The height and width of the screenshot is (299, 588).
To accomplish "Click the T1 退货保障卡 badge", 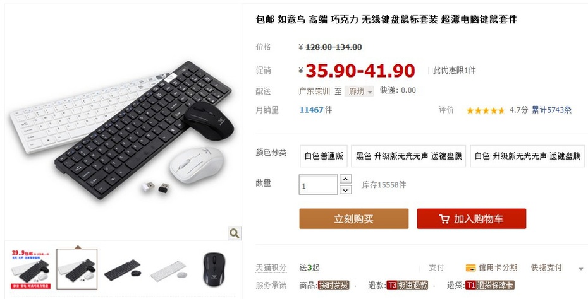I will click(490, 285).
